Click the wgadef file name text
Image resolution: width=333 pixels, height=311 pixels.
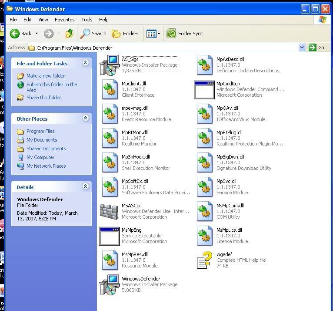(x=224, y=254)
